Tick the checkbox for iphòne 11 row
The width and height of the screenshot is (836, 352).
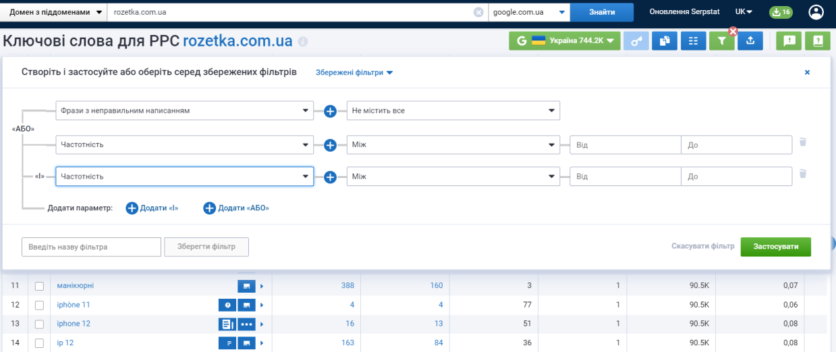(x=39, y=305)
